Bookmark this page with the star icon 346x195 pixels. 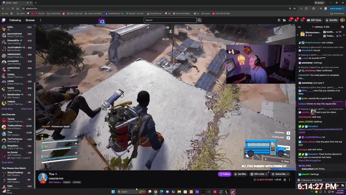[294, 8]
